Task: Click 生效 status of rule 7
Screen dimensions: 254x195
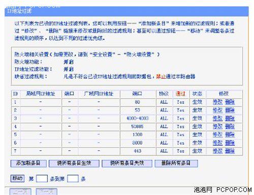Action: 197,151
